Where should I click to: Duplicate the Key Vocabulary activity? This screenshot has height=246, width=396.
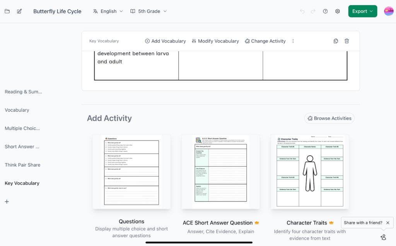pos(336,41)
